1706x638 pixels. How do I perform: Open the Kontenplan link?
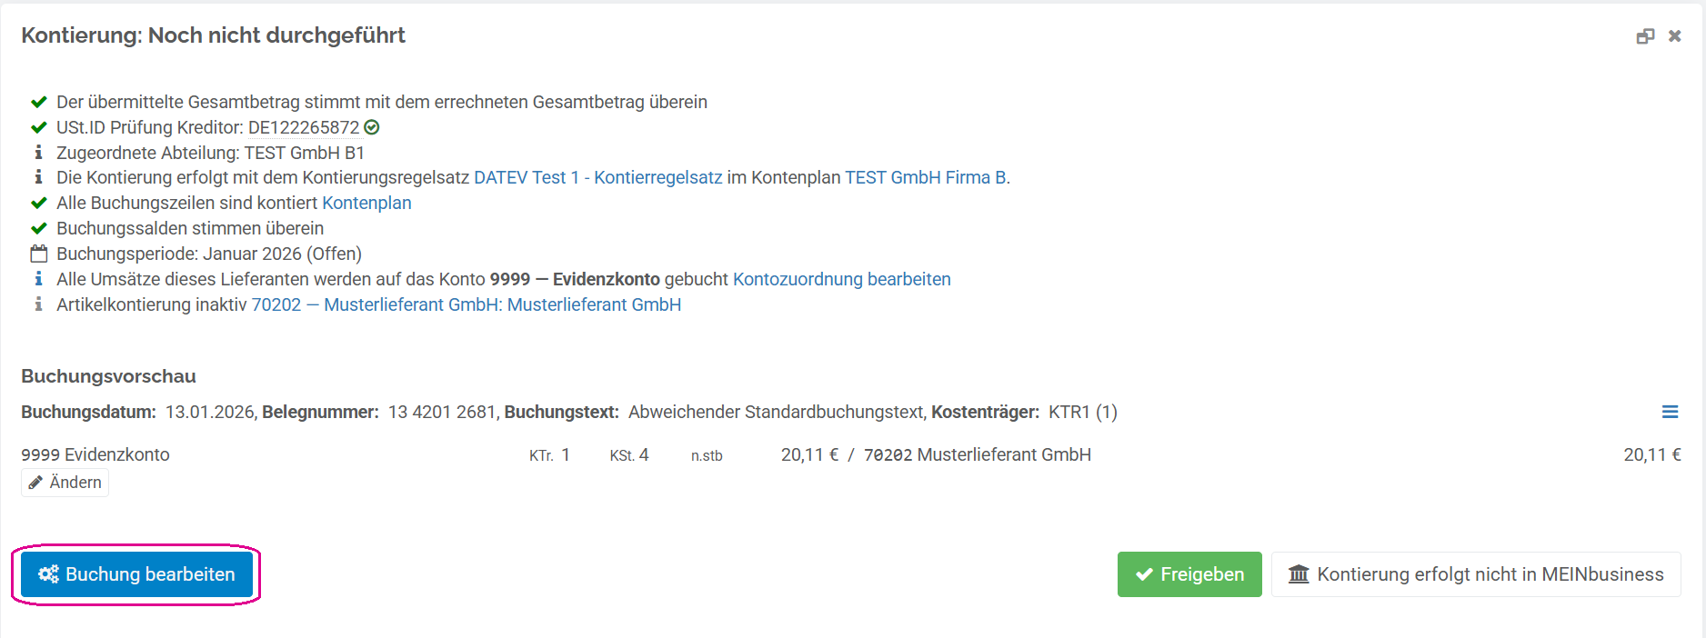pos(366,203)
